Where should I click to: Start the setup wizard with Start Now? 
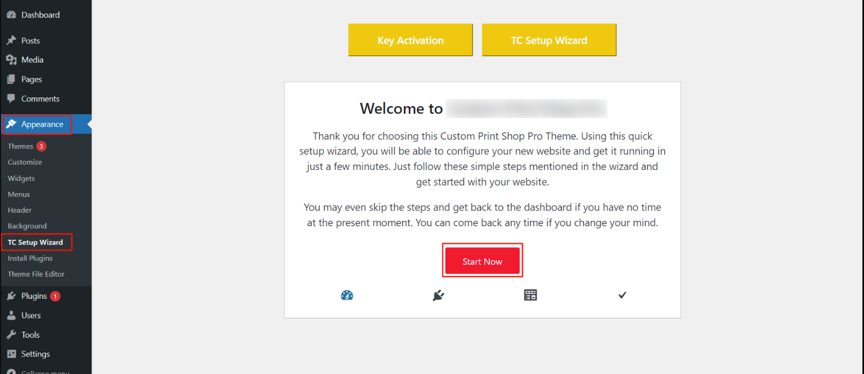point(482,261)
